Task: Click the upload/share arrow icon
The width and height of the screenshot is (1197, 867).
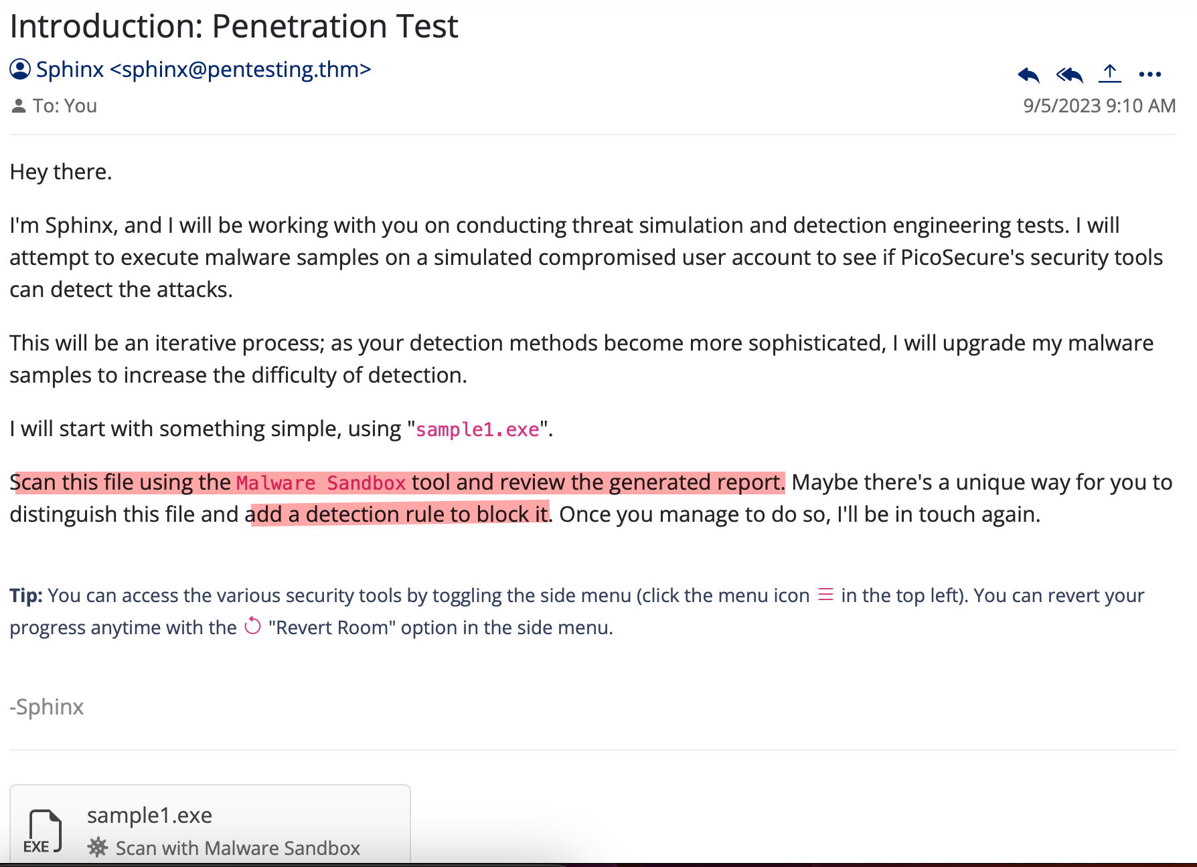Action: [x=1110, y=74]
